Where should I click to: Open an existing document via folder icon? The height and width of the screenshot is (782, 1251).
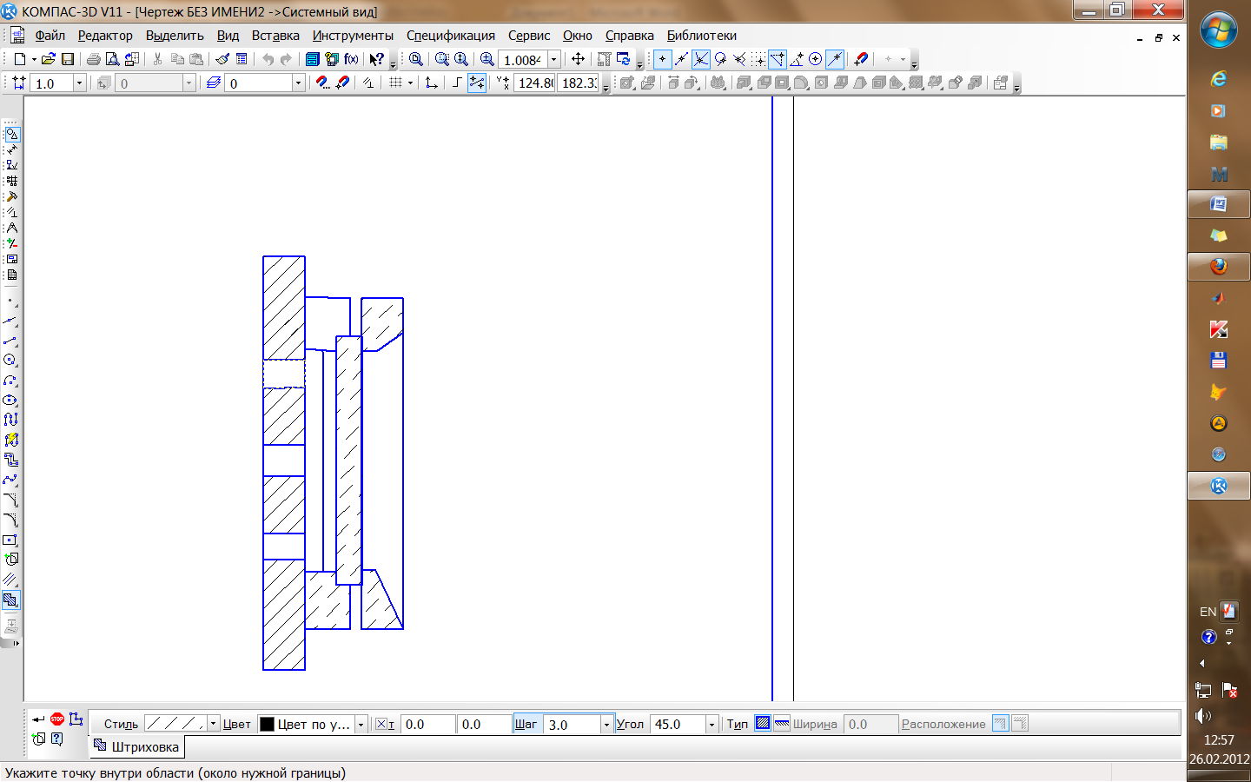click(x=49, y=59)
